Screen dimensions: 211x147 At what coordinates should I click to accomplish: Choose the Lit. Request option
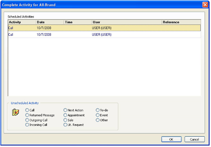click(x=65, y=125)
